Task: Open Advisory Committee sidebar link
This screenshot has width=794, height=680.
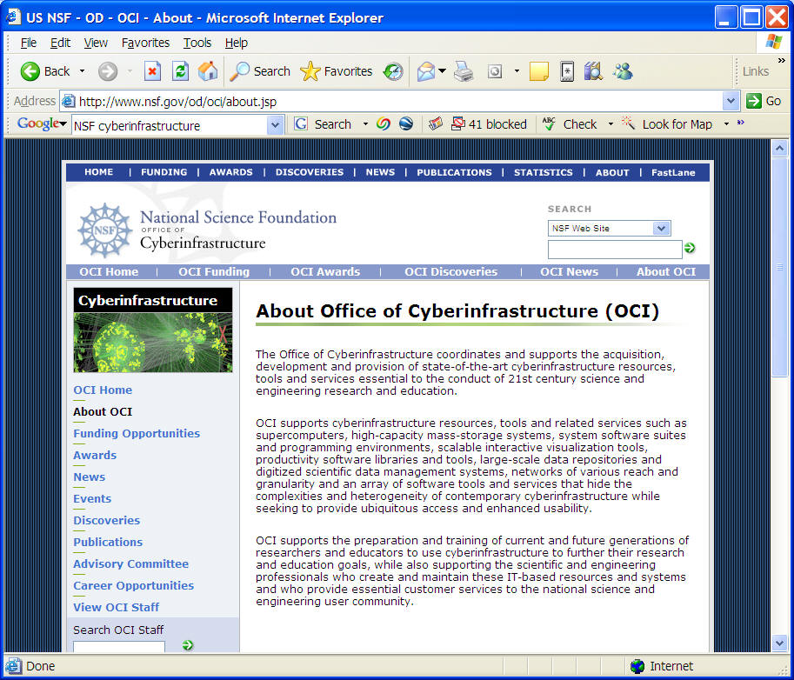Action: pos(130,563)
